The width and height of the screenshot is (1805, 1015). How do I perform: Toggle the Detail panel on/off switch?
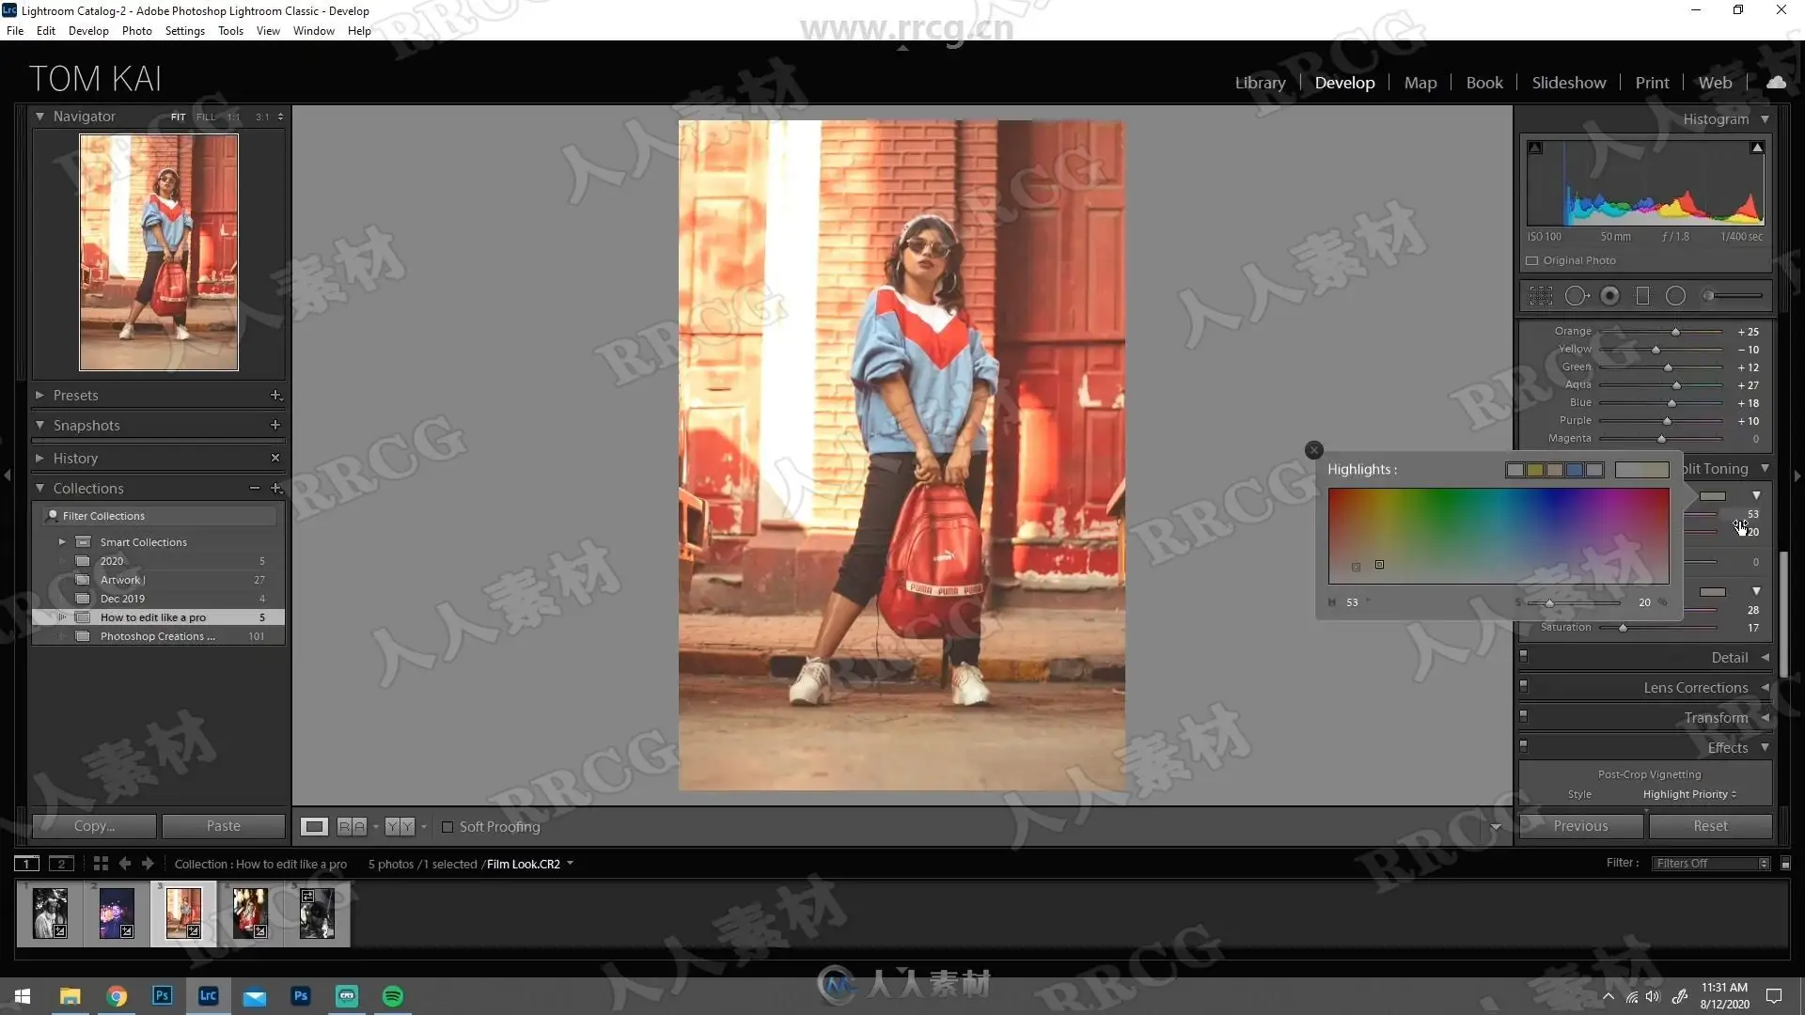(x=1524, y=656)
